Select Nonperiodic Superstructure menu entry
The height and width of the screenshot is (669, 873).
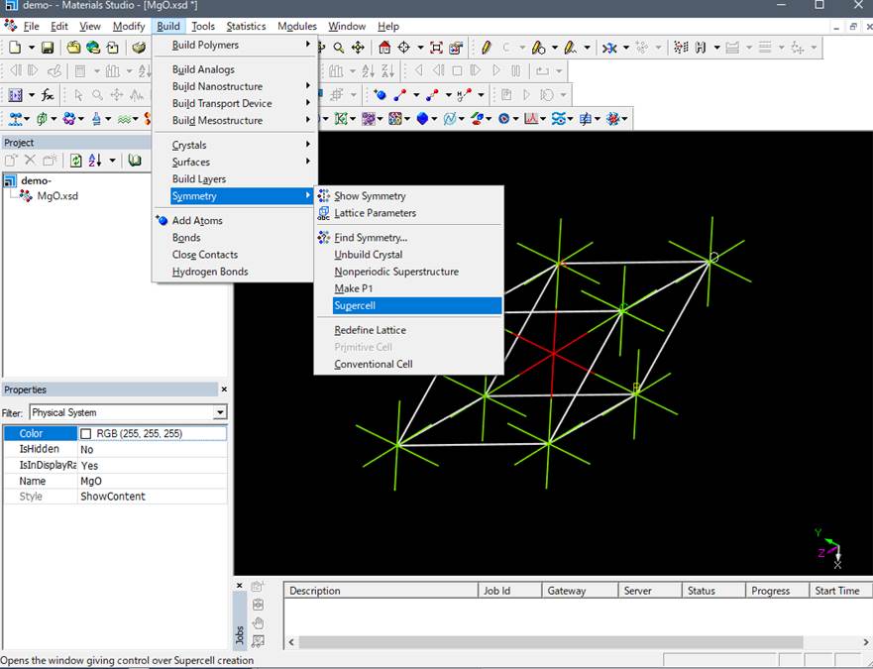click(x=396, y=272)
